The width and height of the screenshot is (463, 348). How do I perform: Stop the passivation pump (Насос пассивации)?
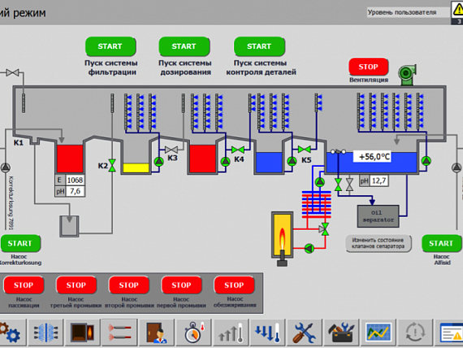(x=24, y=285)
